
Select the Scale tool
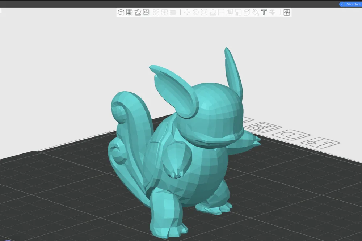(205, 12)
